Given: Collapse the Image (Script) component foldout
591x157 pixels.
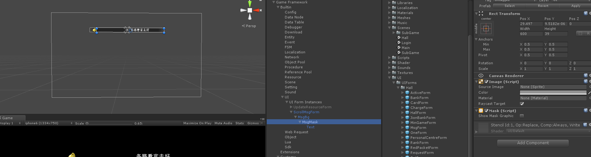Looking at the screenshot, I should [476, 81].
